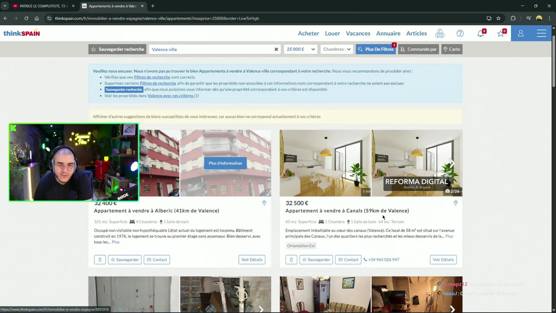556x313 pixels.
Task: Click Sauvegarder recherche button in toolbar
Action: (x=117, y=49)
